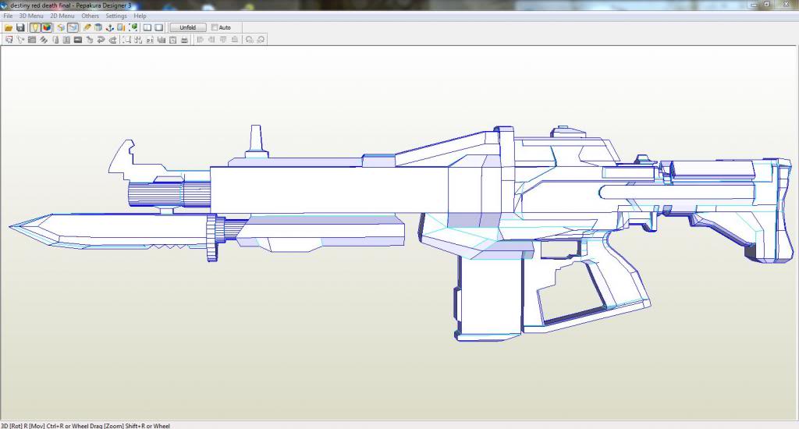The image size is (799, 429).
Task: Click the P1 page number icon
Action: coord(150,40)
